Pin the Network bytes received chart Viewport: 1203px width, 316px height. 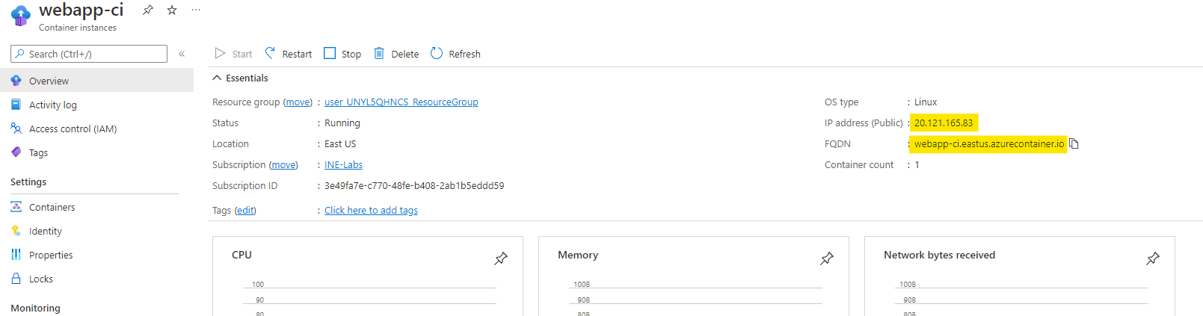pos(1153,258)
